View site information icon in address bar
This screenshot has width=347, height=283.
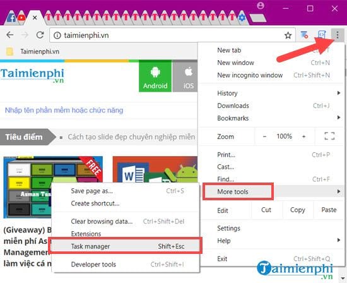click(x=57, y=35)
